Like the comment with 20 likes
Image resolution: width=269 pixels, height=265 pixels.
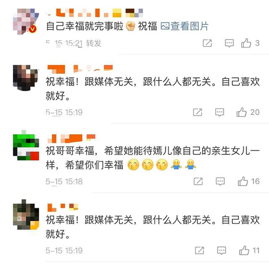coord(241,112)
